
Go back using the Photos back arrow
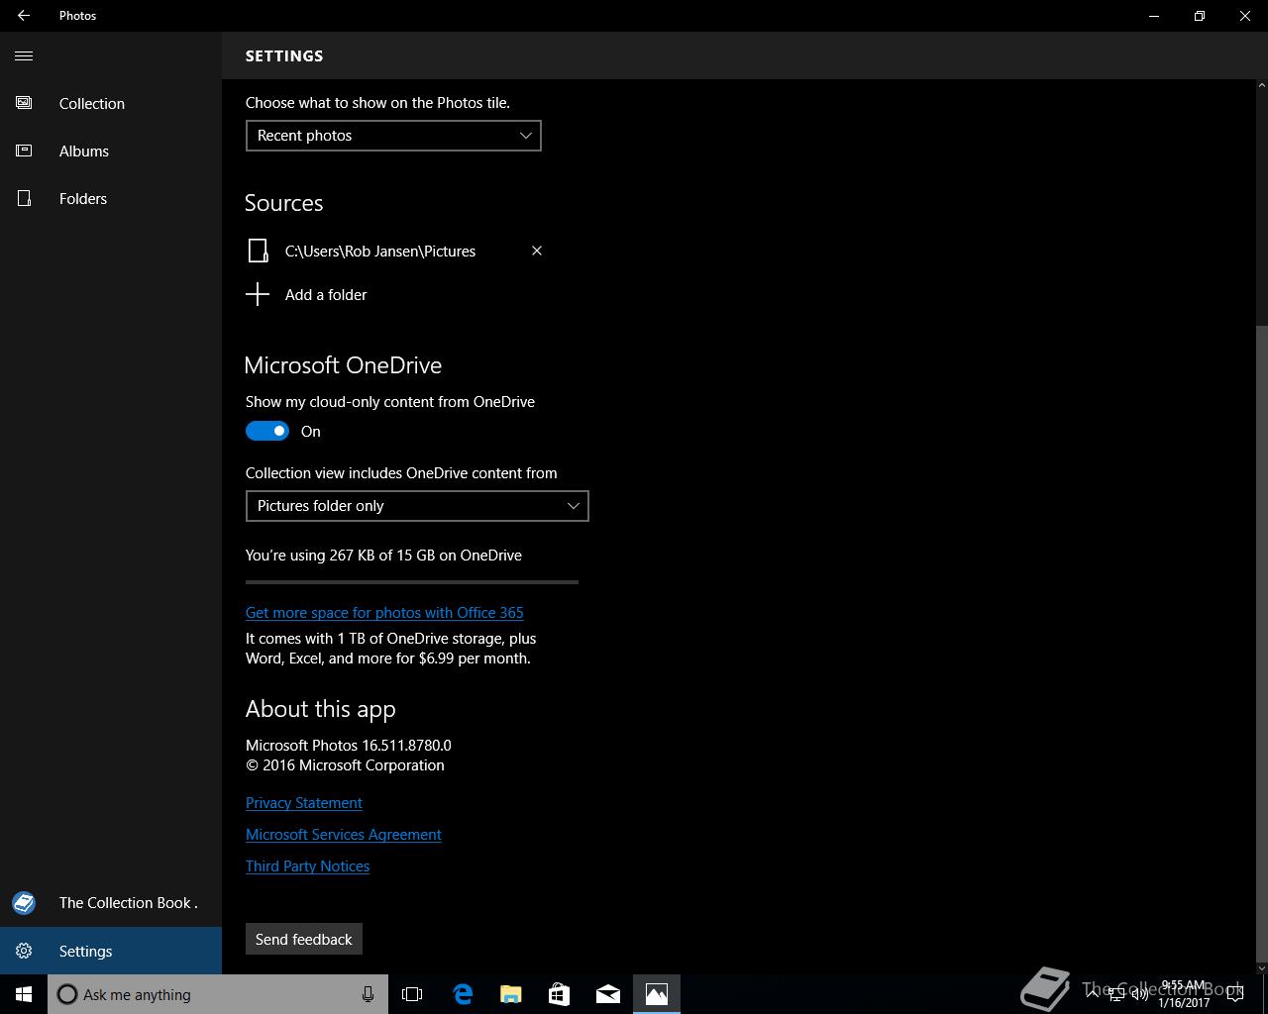point(24,16)
